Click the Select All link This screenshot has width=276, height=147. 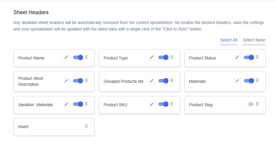pos(229,40)
